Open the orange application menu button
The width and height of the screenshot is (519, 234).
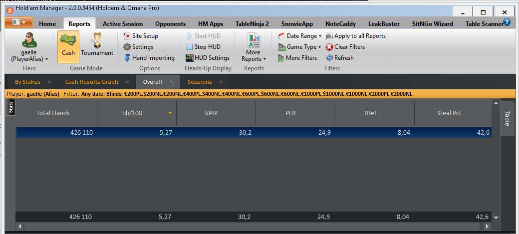pos(18,22)
